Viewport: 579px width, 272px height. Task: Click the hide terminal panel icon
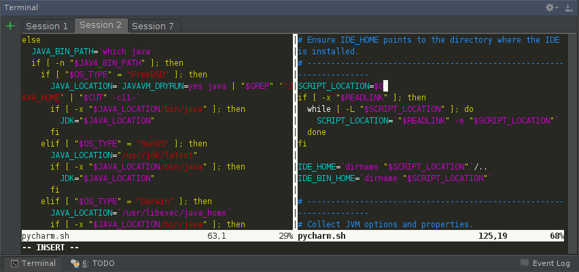[569, 7]
